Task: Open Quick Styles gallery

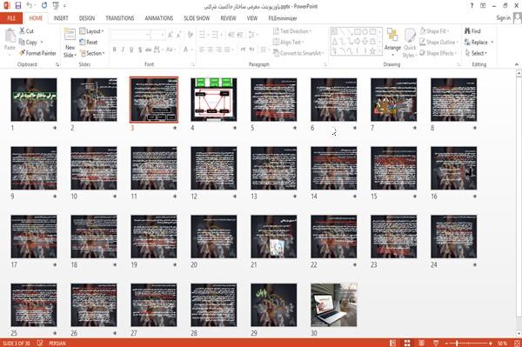Action: pos(410,43)
